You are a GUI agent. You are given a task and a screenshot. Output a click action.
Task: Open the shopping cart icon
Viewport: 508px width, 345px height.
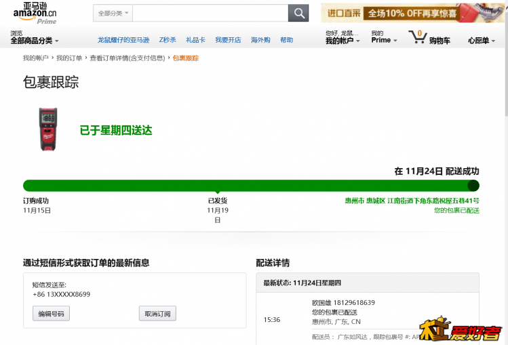(x=417, y=37)
